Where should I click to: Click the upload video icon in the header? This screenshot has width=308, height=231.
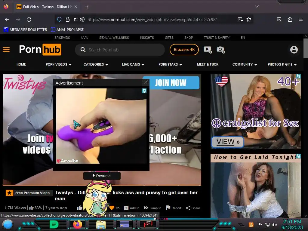[208, 50]
